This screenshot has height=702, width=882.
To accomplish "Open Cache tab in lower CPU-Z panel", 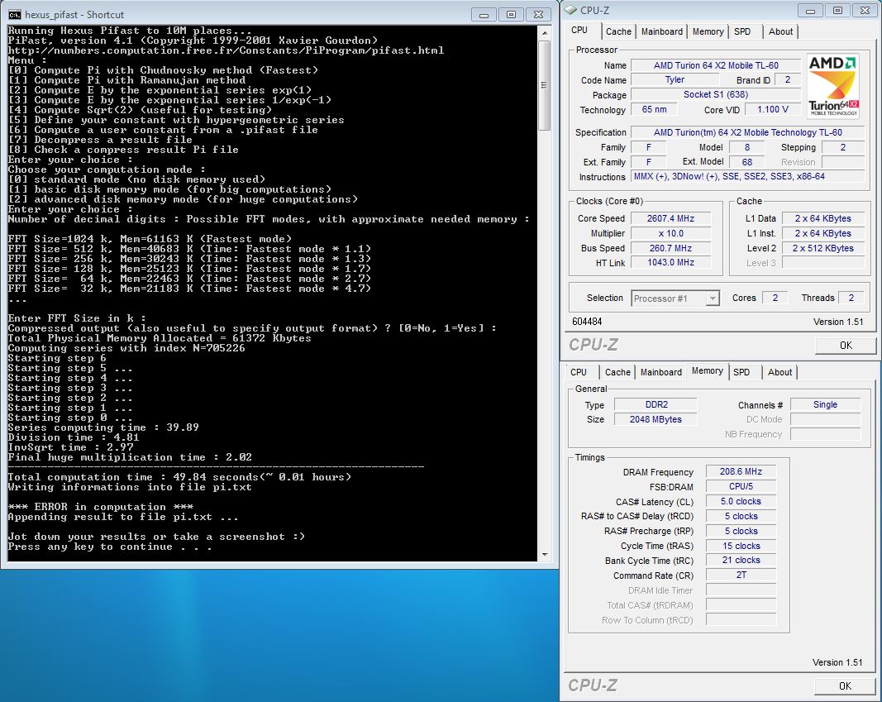I will [x=617, y=372].
